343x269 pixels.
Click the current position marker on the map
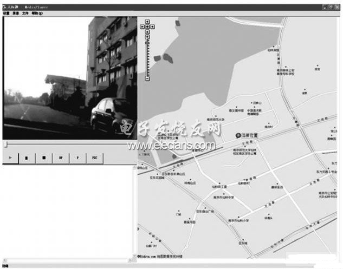[x=238, y=135]
